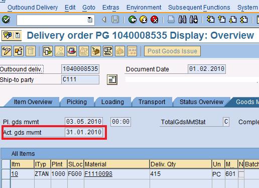Open the Environment menu

pos(144,8)
